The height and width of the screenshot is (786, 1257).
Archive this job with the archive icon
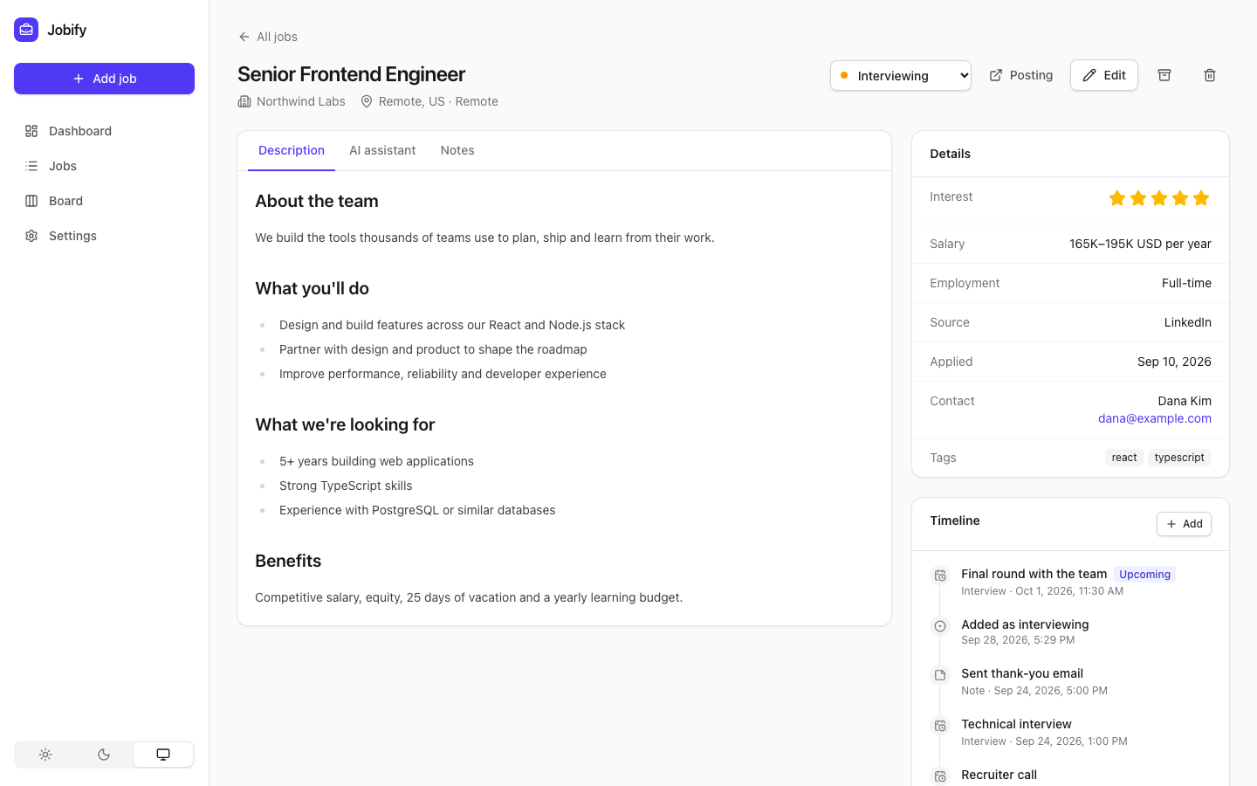[x=1164, y=75]
